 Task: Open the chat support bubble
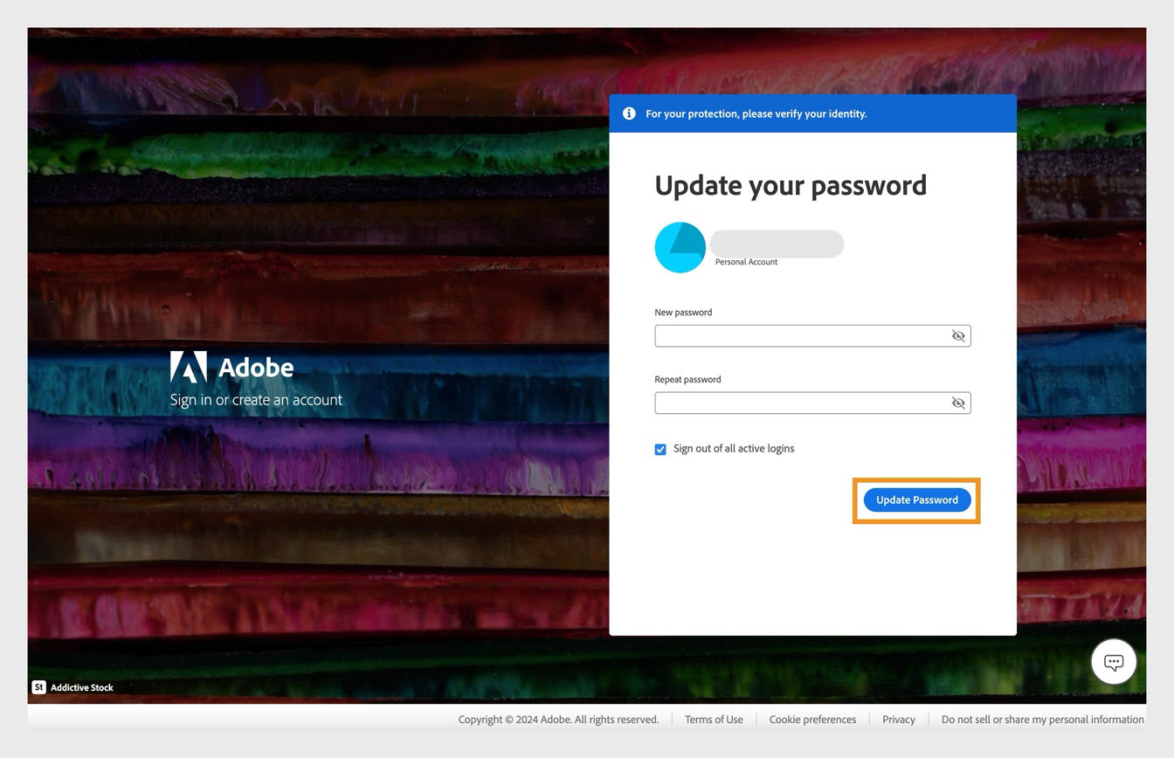tap(1113, 661)
